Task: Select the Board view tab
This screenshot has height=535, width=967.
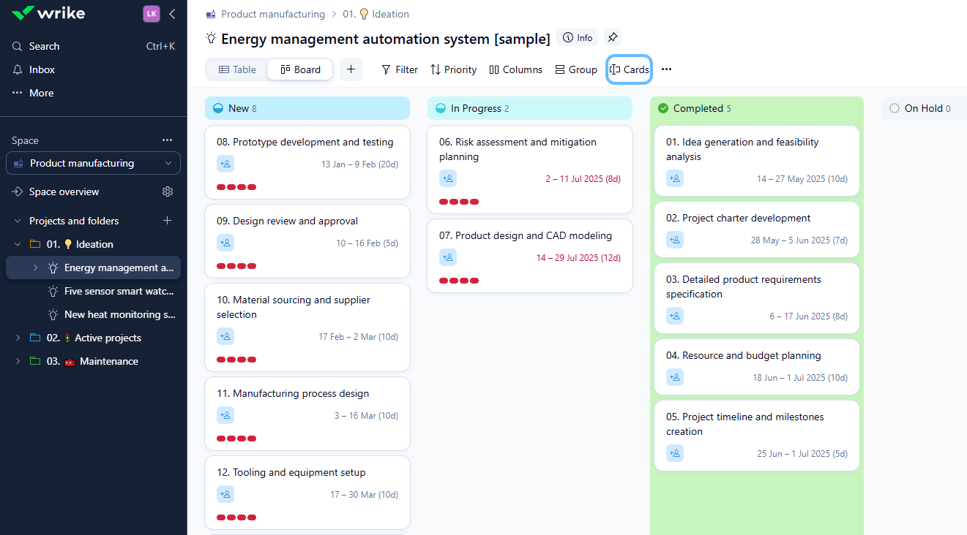Action: coord(299,69)
